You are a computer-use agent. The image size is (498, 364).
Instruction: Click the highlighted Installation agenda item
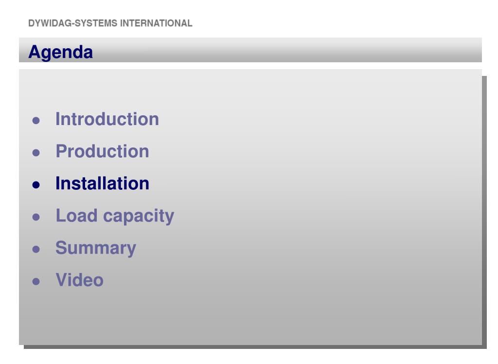pos(102,183)
